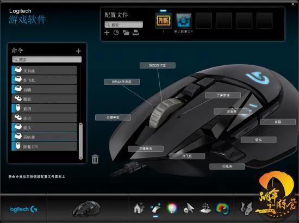Open the profile import/export folder icon
The image size is (299, 223).
(x=126, y=33)
